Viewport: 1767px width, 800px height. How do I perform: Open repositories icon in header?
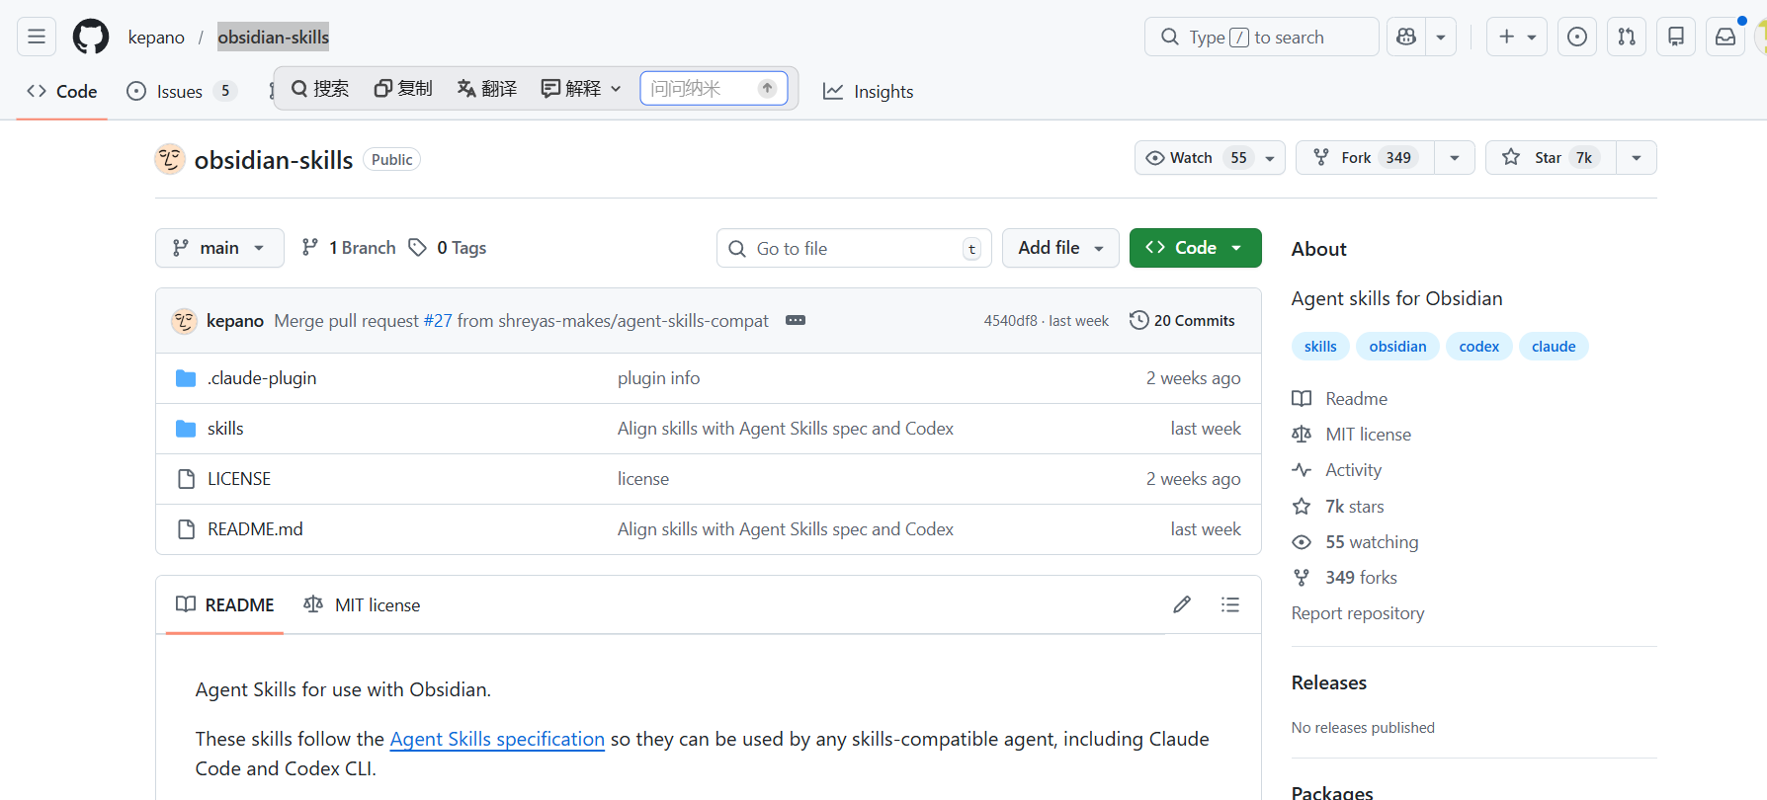coord(1676,37)
